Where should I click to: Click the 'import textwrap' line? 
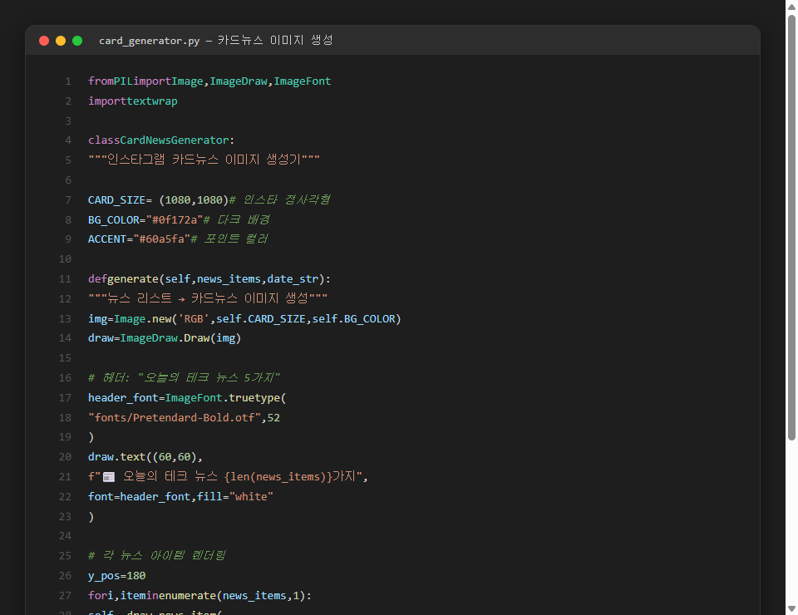(133, 101)
